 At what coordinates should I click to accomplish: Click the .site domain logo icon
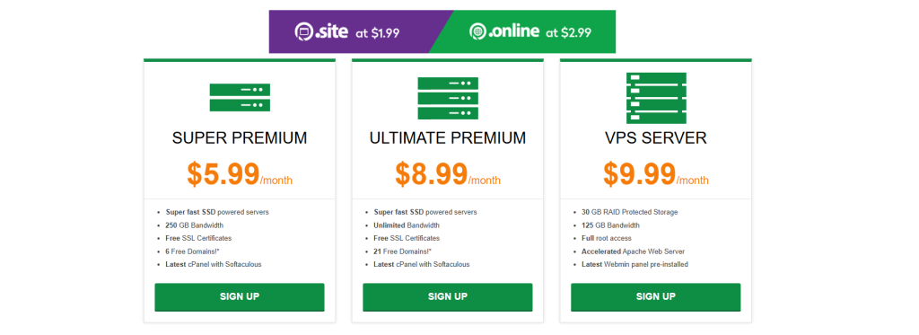304,31
